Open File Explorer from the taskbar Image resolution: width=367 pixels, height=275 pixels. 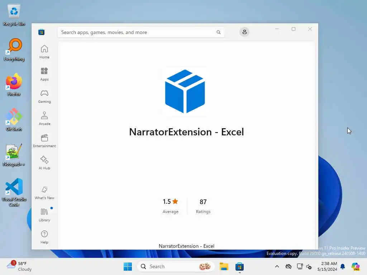click(224, 266)
